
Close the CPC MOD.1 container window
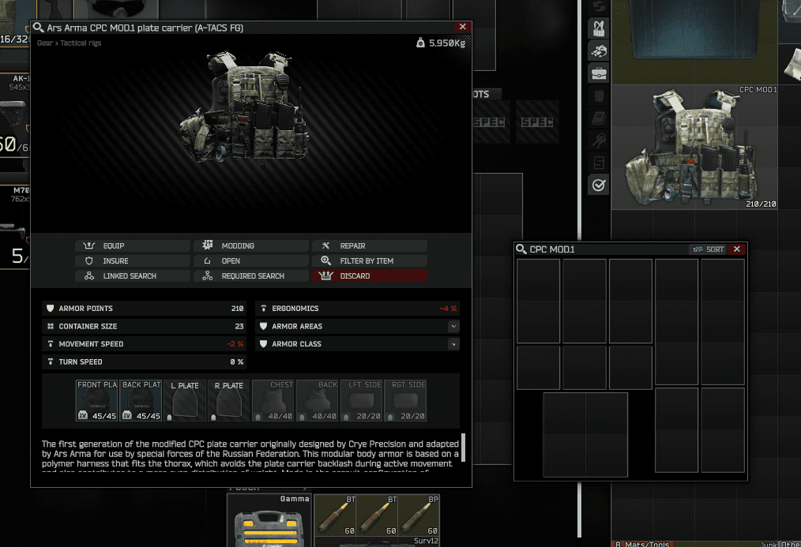(737, 249)
